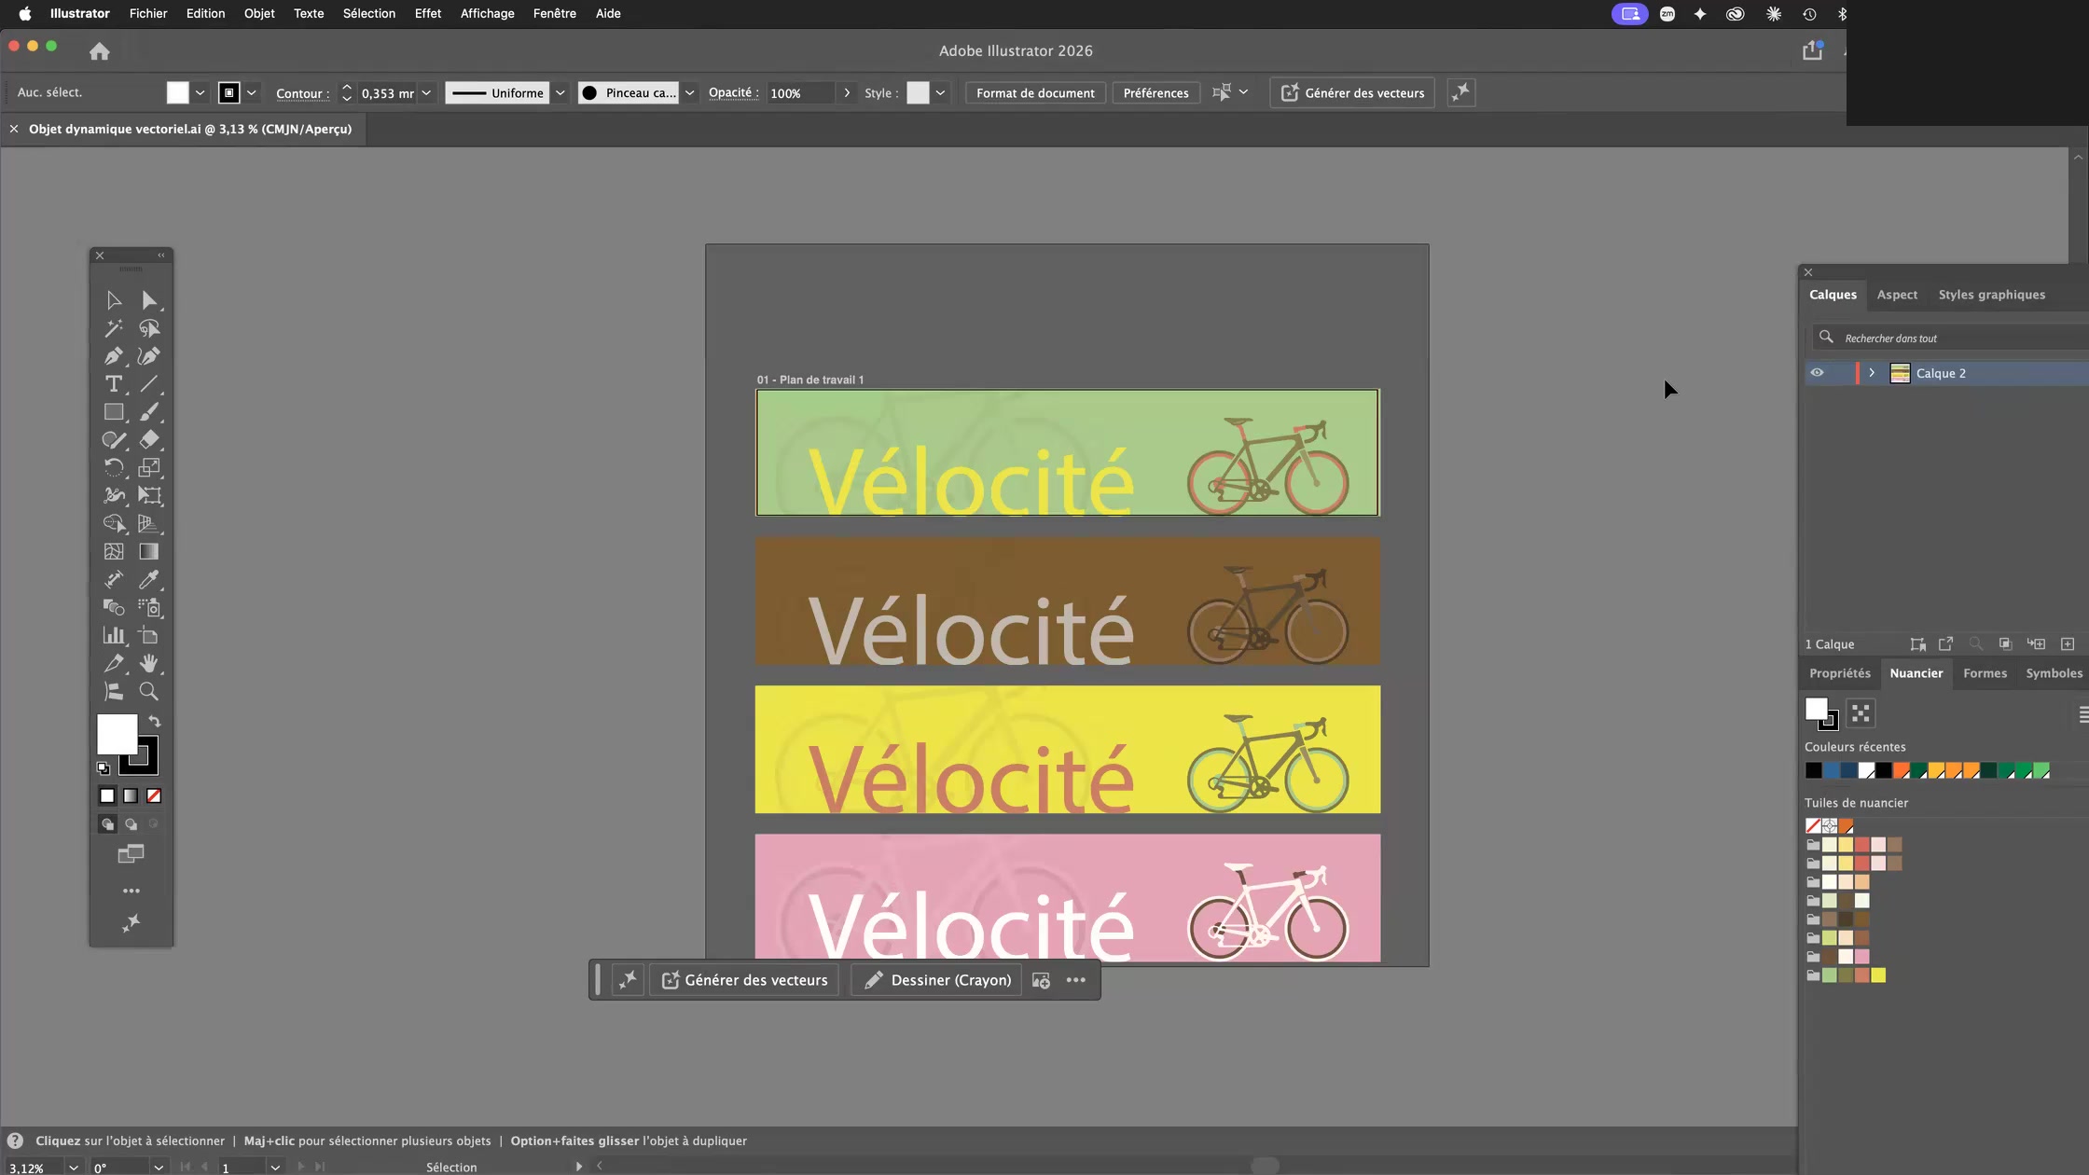
Task: Set paint type to Gradient in tools panel
Action: (x=131, y=795)
